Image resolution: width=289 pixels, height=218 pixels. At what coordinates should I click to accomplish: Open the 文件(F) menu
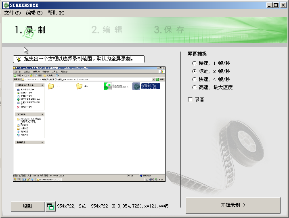click(x=13, y=13)
